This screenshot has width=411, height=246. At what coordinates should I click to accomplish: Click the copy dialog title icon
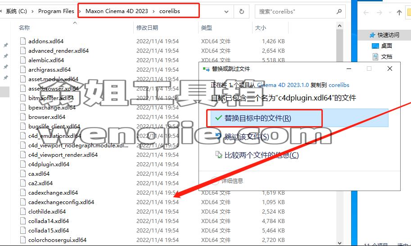(x=206, y=69)
